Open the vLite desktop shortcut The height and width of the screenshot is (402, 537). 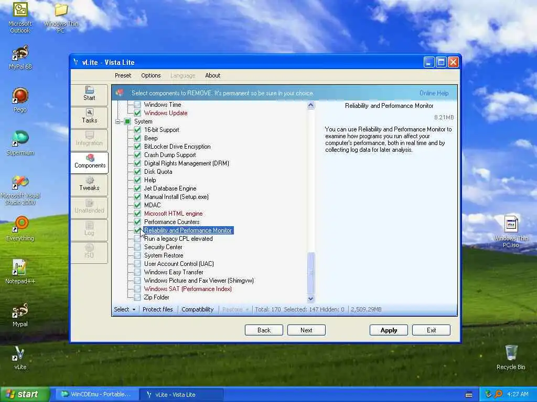click(20, 358)
